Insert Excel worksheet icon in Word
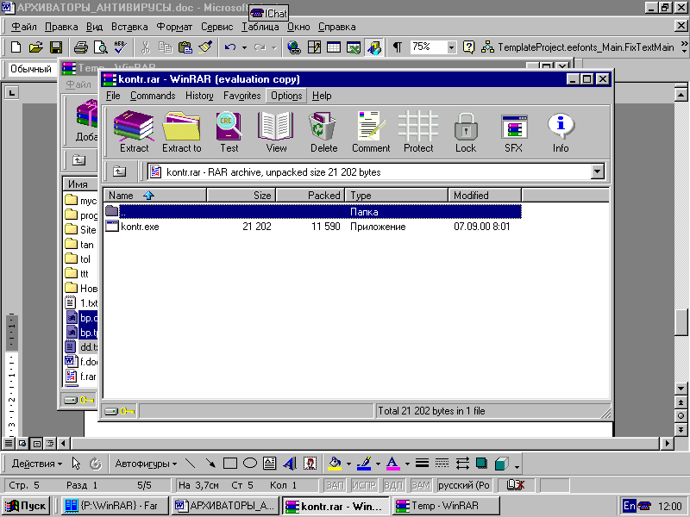This screenshot has height=517, width=690. [x=354, y=47]
